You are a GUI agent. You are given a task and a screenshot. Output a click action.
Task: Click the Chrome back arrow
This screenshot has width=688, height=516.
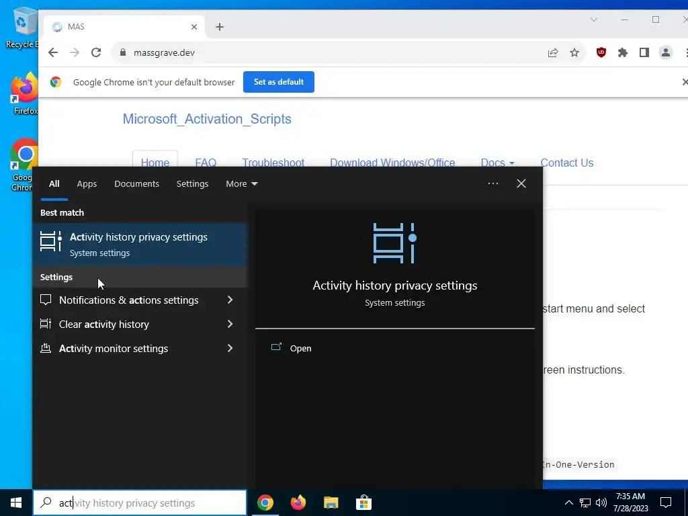click(53, 52)
